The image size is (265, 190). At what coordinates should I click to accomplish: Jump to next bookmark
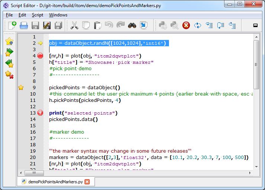pos(9,52)
